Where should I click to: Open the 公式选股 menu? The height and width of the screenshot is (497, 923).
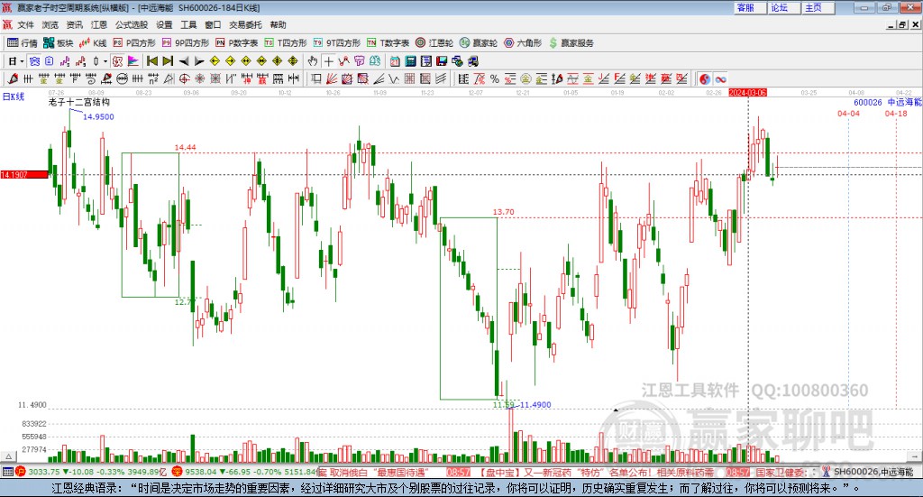coord(132,24)
